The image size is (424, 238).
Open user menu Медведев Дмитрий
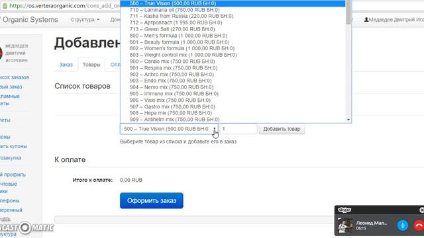pyautogui.click(x=394, y=20)
